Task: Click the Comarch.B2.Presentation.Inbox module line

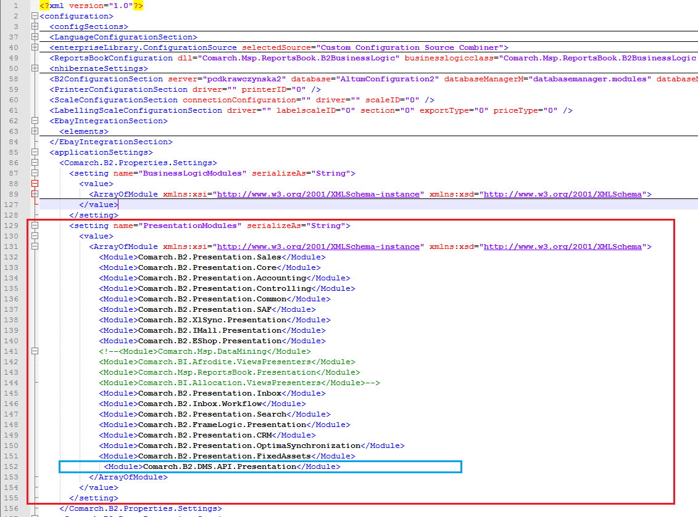Action: 212,393
